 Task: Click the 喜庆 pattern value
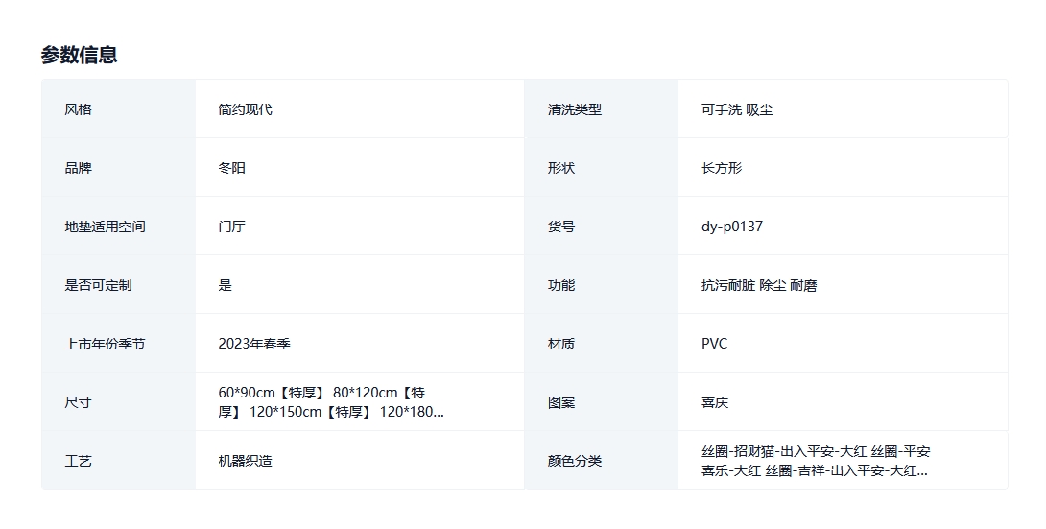[x=714, y=402]
